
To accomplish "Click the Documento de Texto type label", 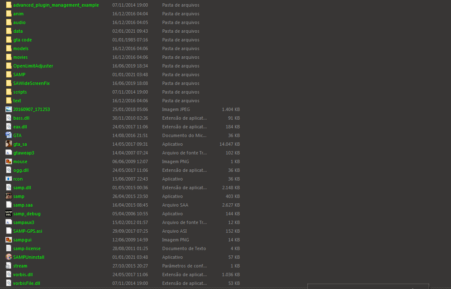I will (184, 248).
